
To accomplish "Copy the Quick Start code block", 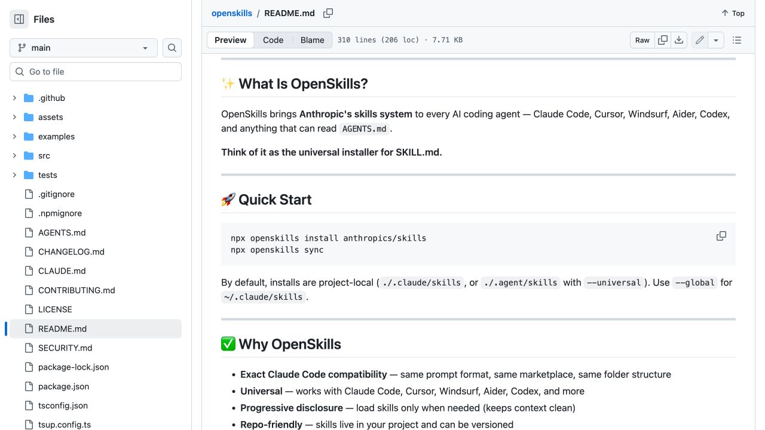I will coord(721,236).
